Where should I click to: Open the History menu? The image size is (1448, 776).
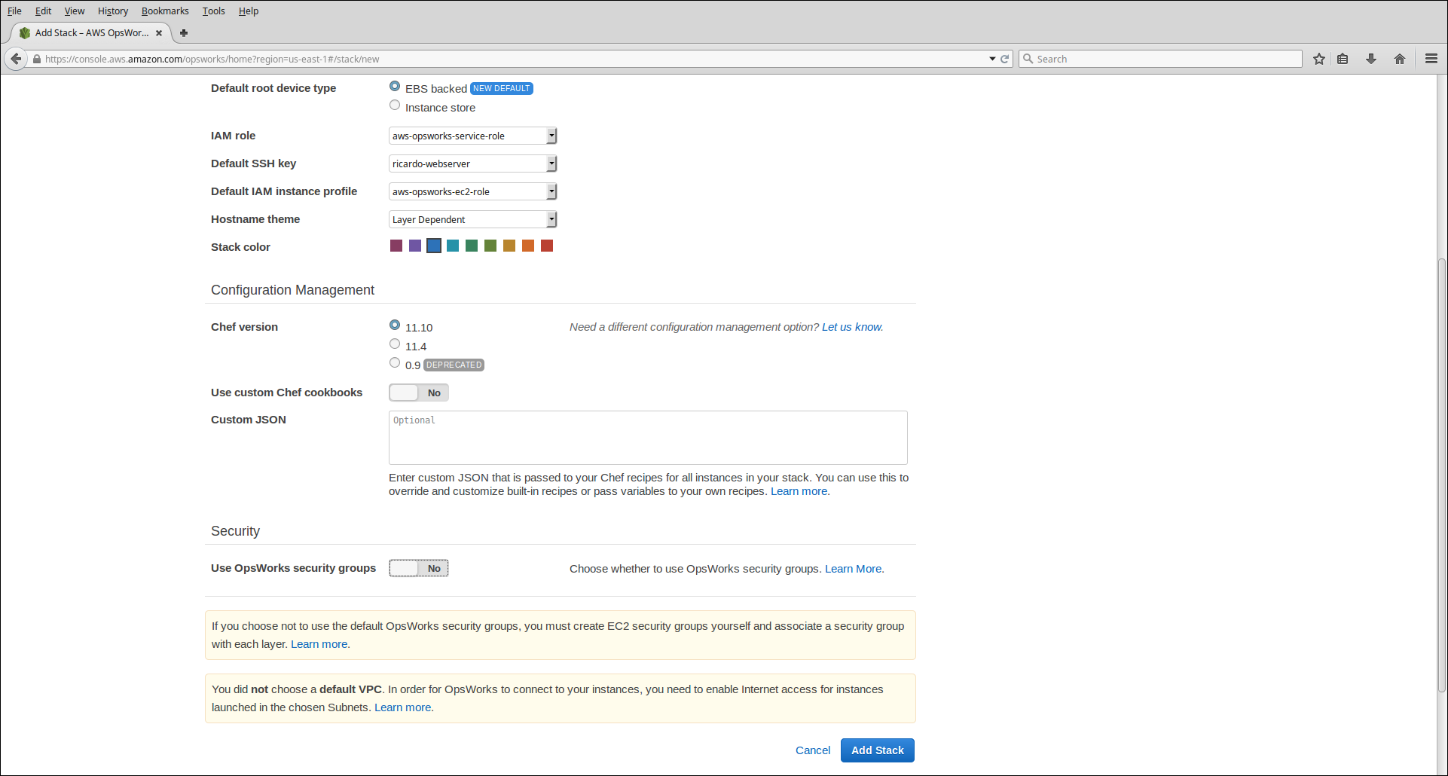tap(112, 11)
